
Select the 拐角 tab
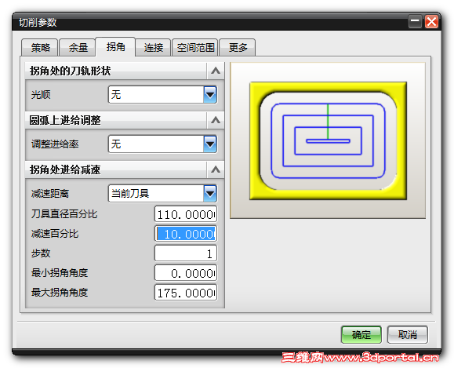[x=115, y=46]
